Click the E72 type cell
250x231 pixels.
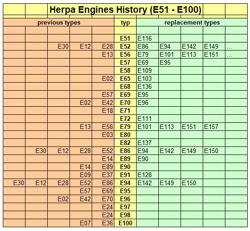[x=125, y=119]
